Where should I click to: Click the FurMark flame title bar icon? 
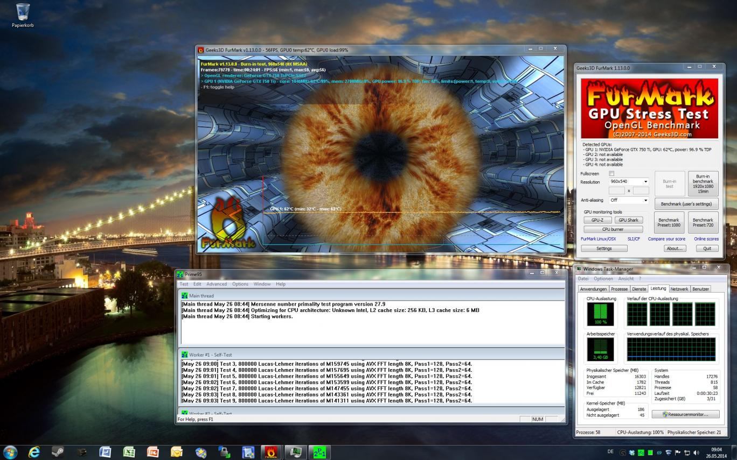(x=201, y=50)
